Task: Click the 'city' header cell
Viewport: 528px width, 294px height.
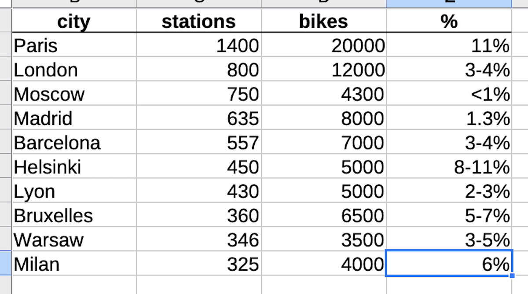Action: pos(74,21)
